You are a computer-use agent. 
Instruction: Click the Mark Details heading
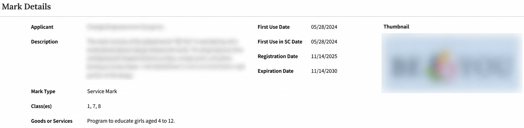[x=26, y=7]
